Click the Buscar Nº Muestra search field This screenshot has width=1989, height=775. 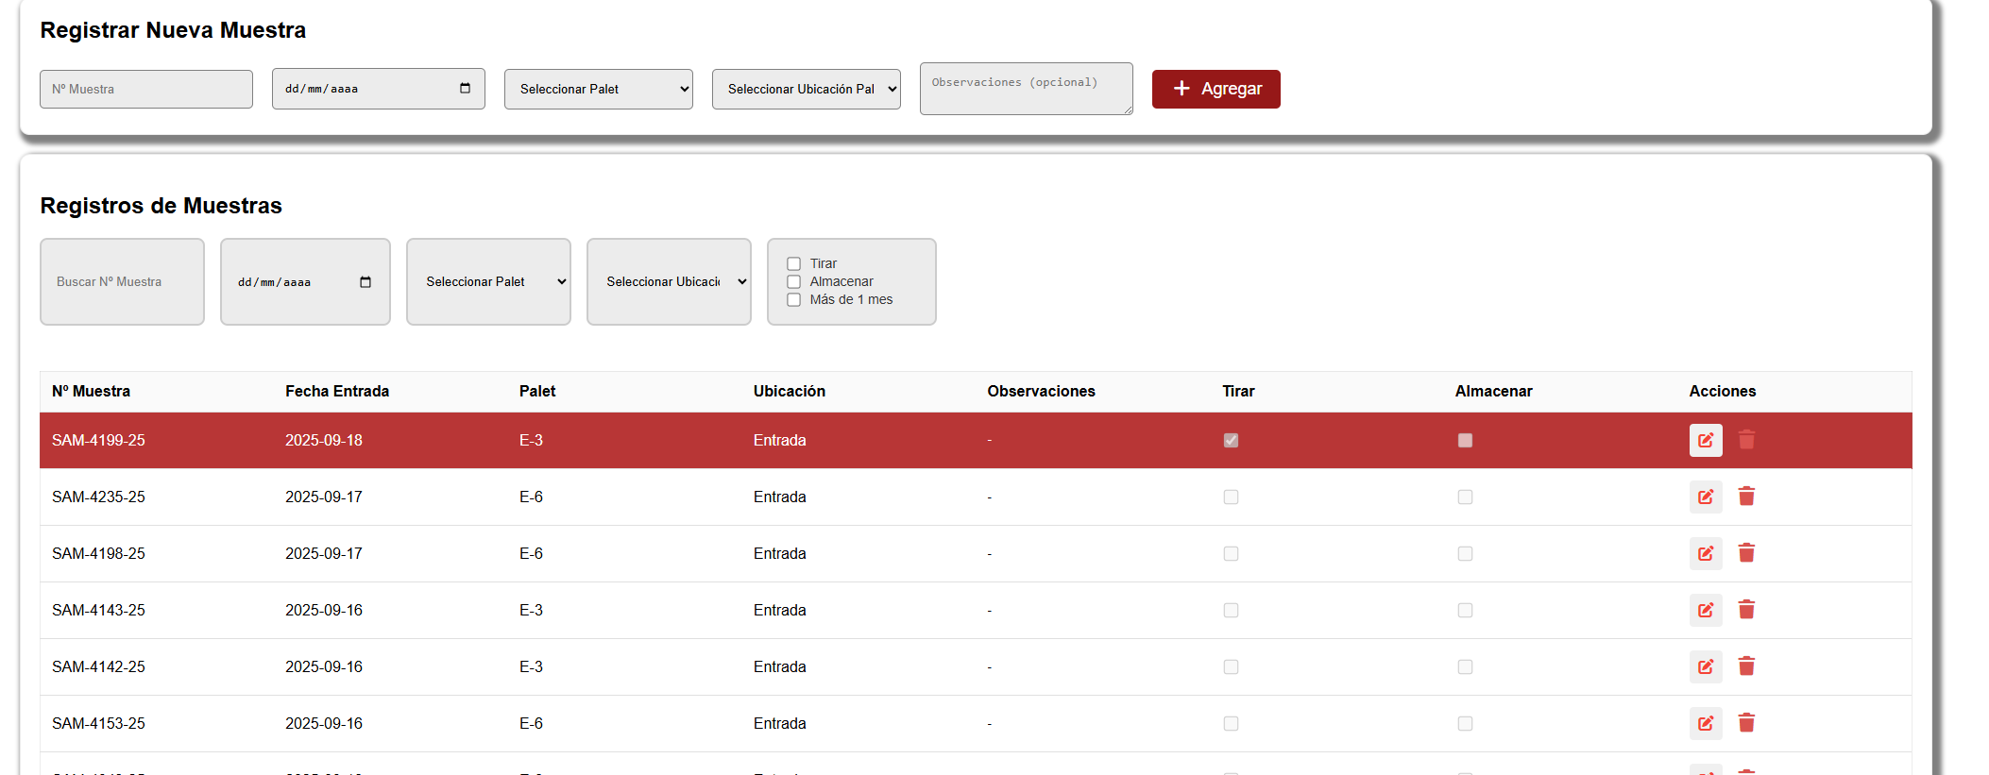[x=122, y=281]
